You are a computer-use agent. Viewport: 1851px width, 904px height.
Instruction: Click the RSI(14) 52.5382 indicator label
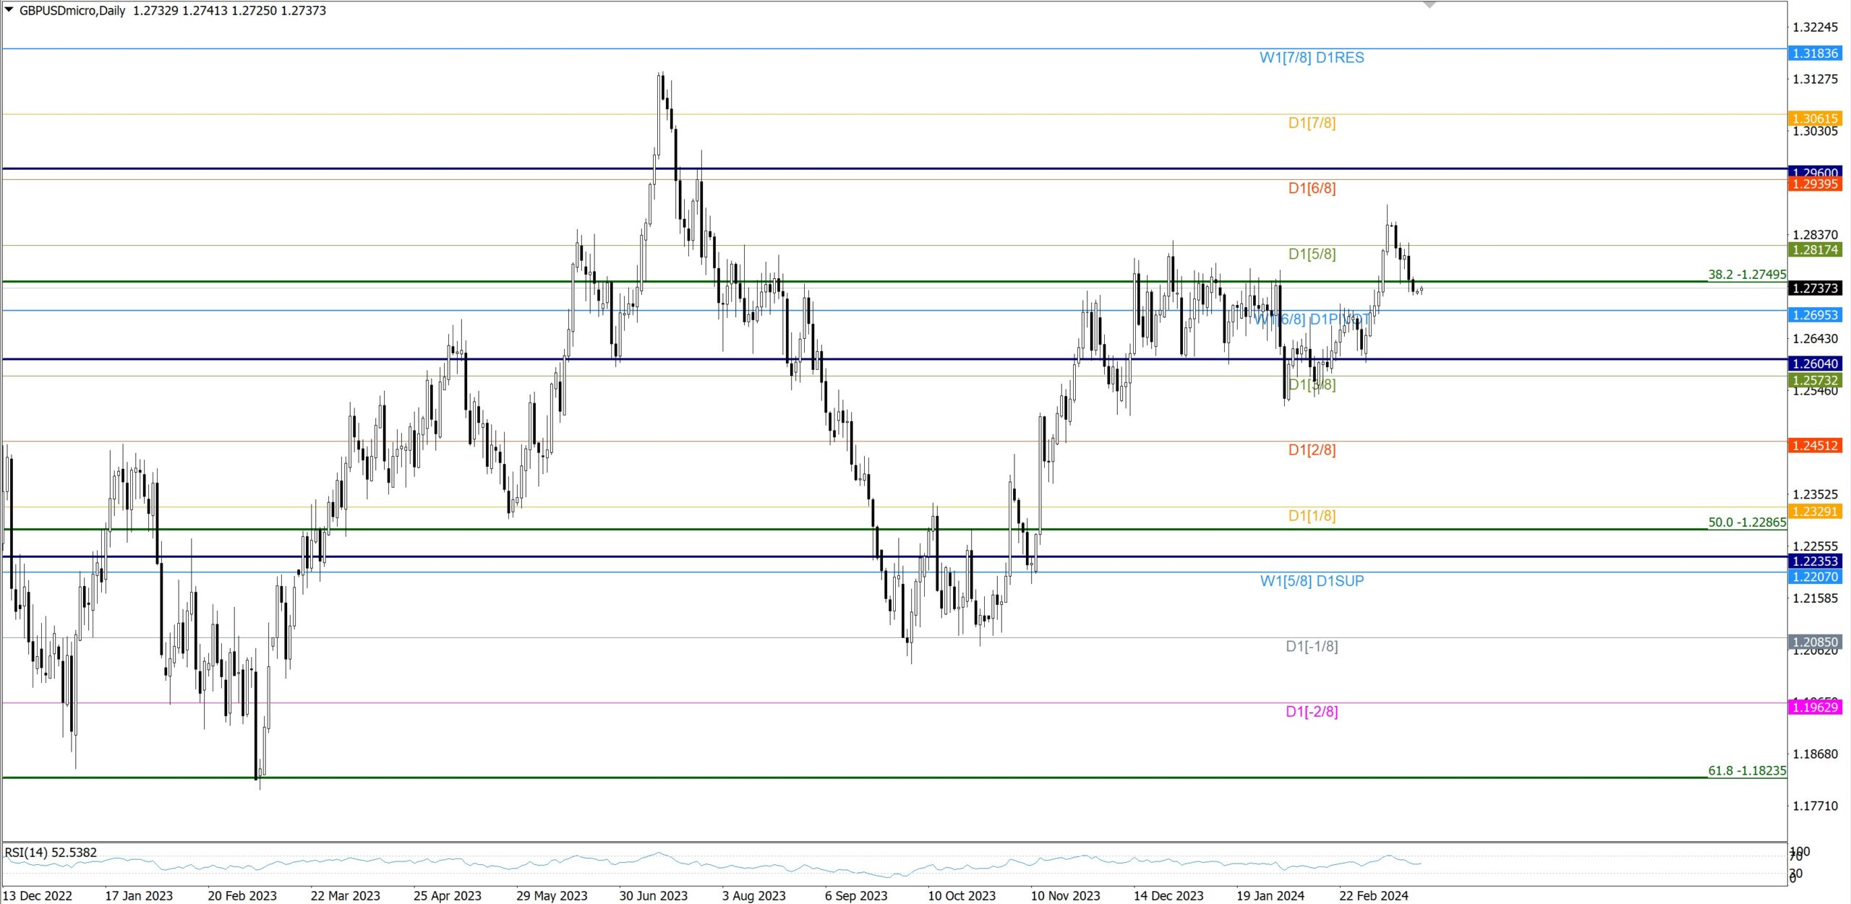(x=51, y=853)
